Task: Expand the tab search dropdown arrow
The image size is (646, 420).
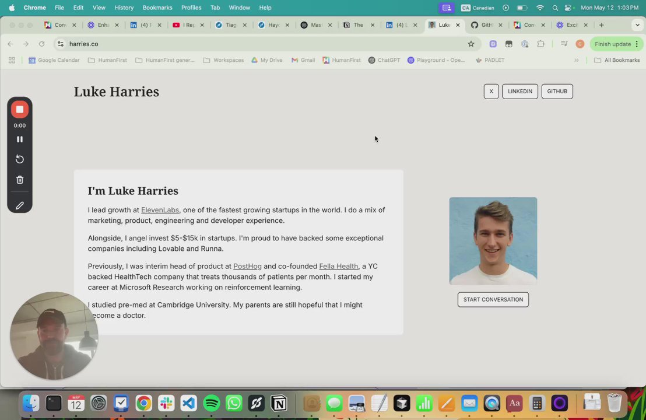Action: point(637,25)
